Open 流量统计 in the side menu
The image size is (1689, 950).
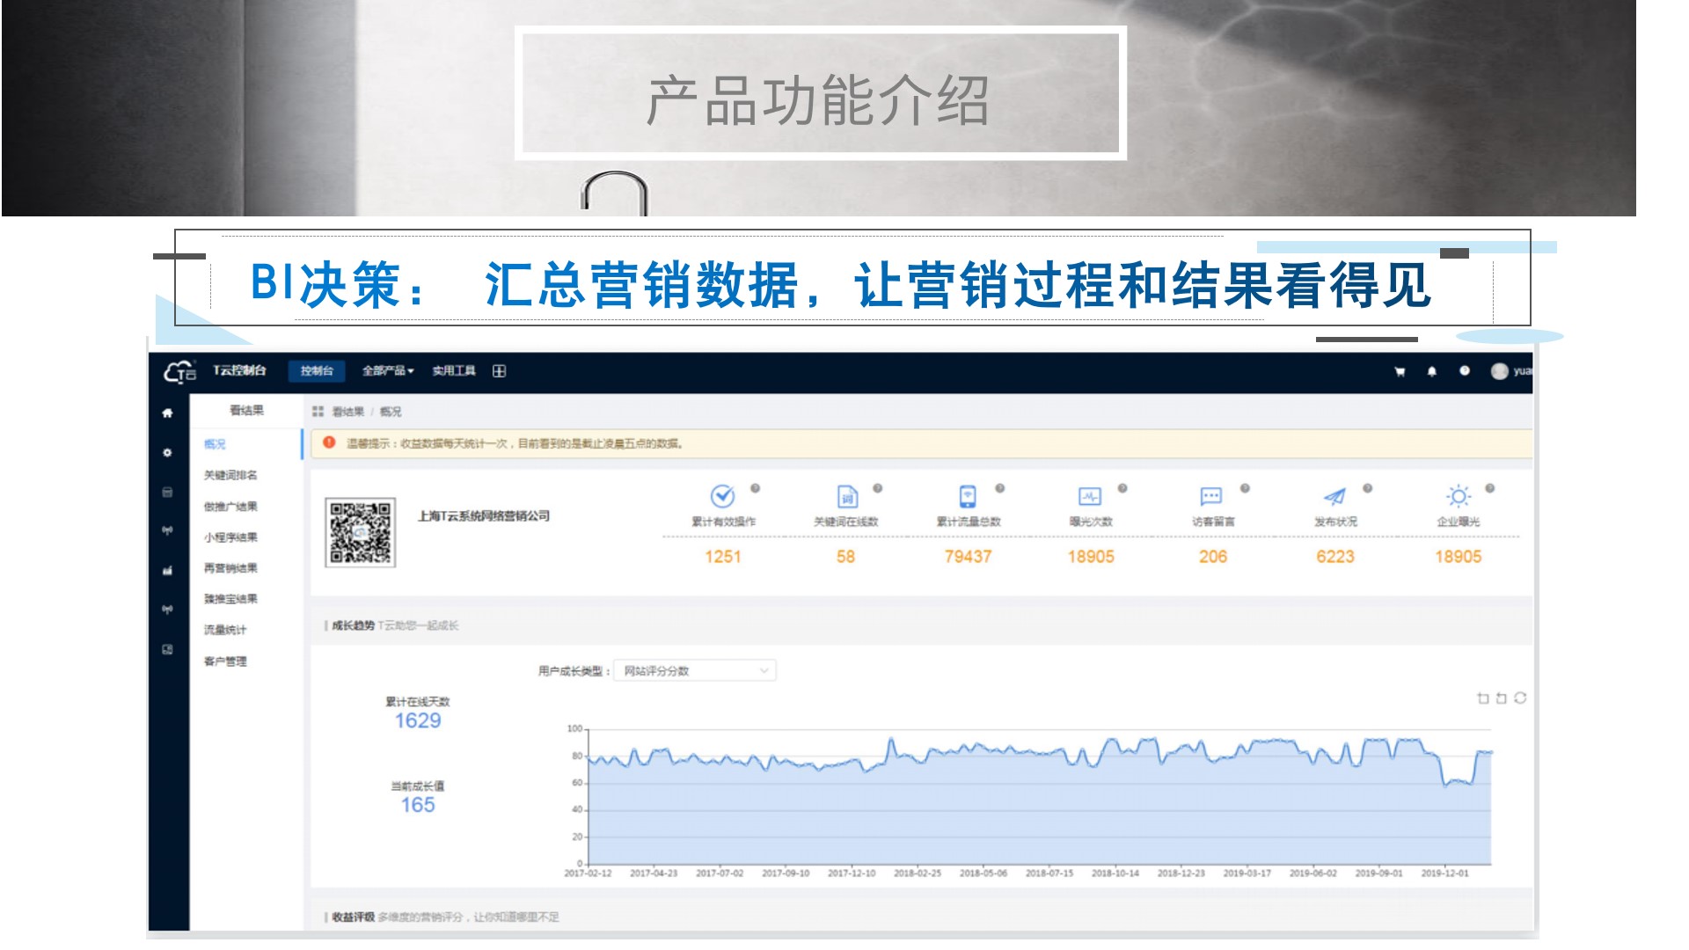(x=225, y=630)
